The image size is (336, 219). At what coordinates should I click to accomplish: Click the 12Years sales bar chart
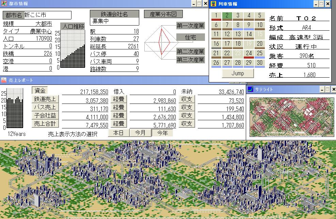point(15,108)
